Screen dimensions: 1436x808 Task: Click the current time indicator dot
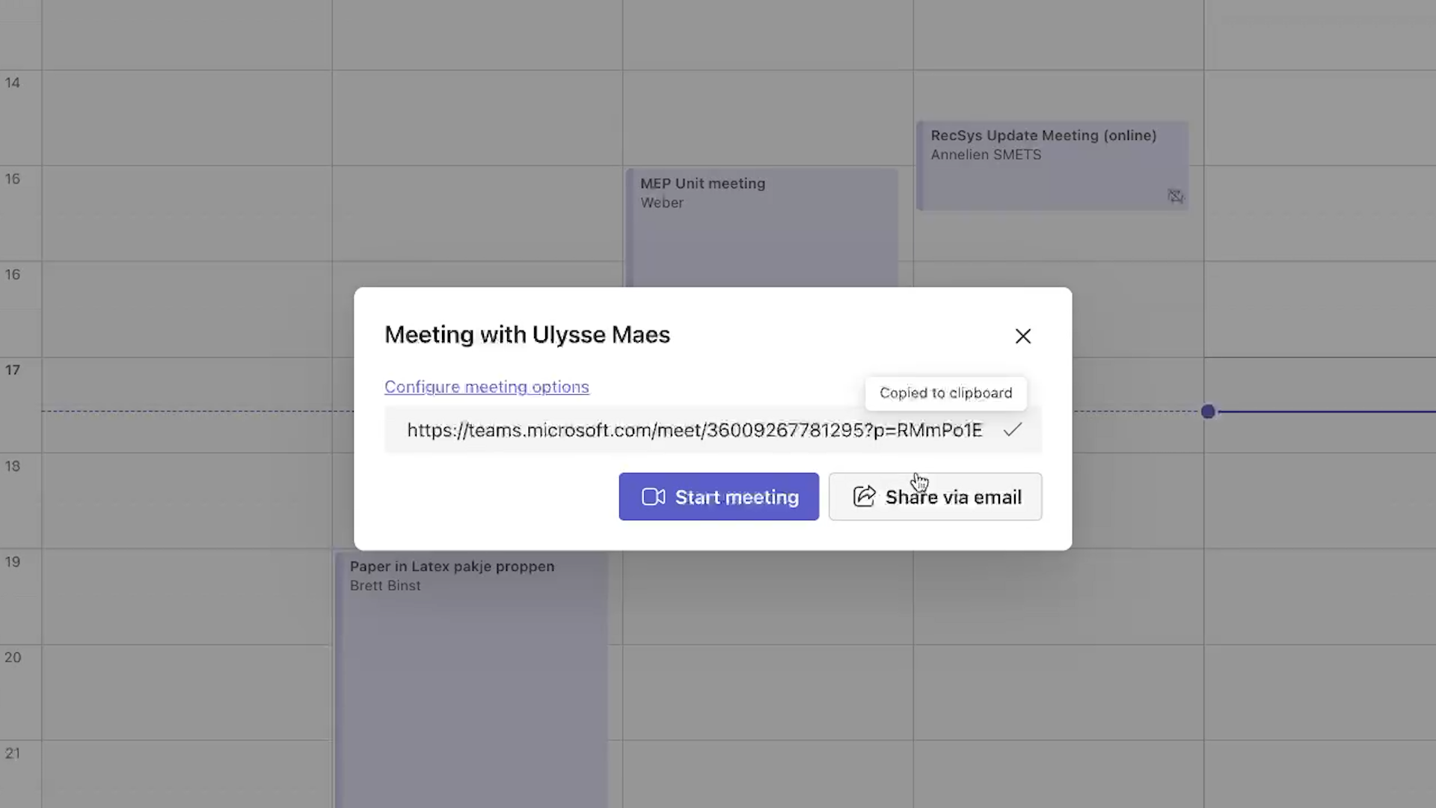1208,411
